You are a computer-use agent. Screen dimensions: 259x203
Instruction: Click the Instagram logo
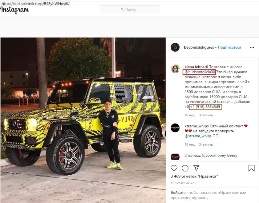[x=15, y=10]
